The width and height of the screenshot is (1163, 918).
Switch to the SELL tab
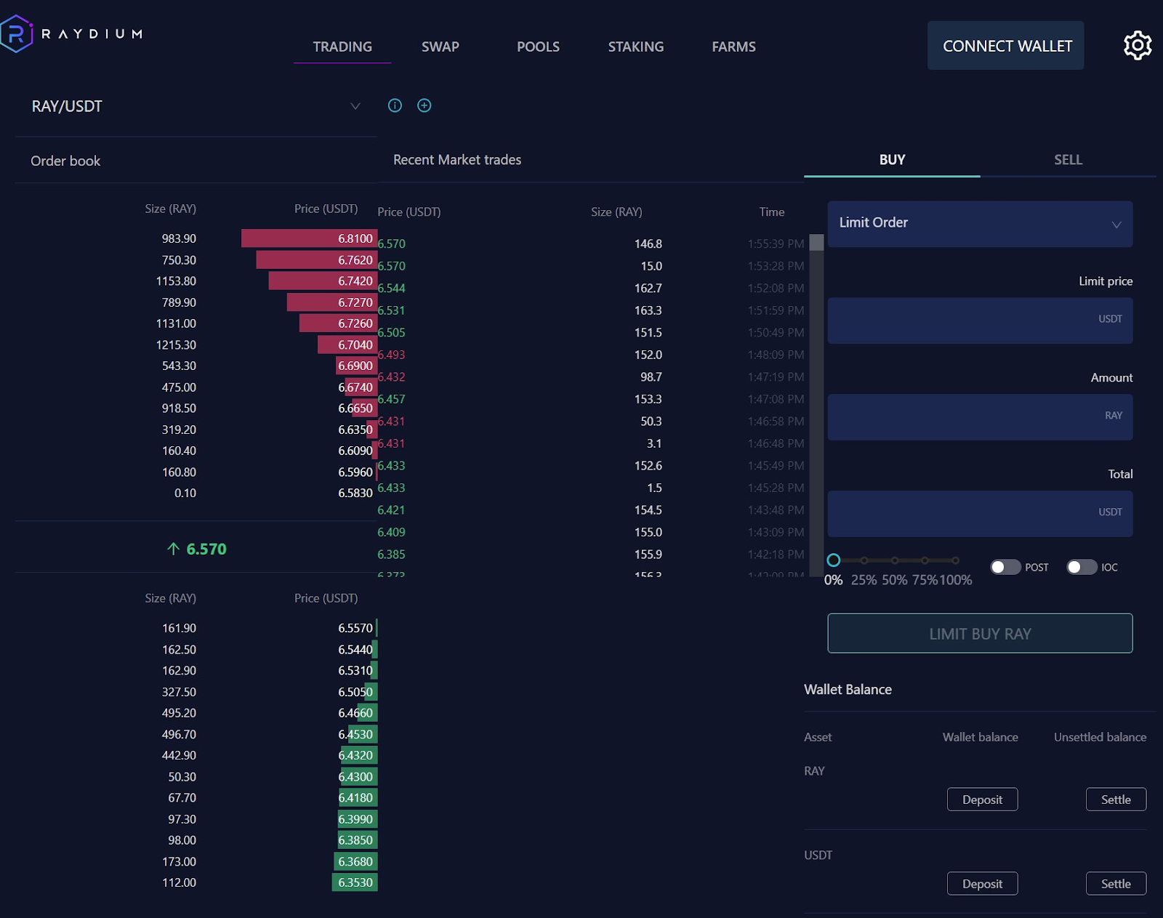(1068, 160)
